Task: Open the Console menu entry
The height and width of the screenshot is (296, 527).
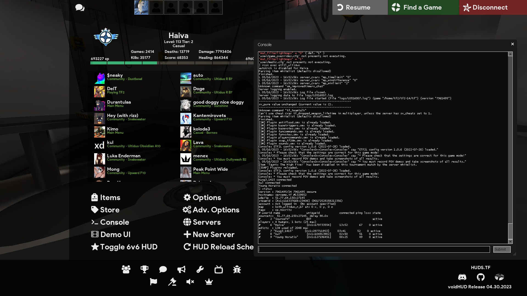Action: tap(110, 222)
